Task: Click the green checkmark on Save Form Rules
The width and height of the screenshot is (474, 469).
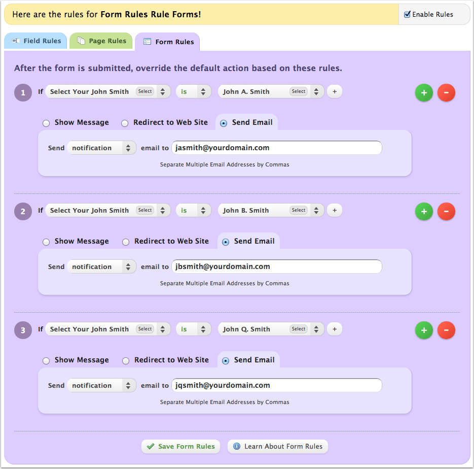Action: (x=152, y=446)
